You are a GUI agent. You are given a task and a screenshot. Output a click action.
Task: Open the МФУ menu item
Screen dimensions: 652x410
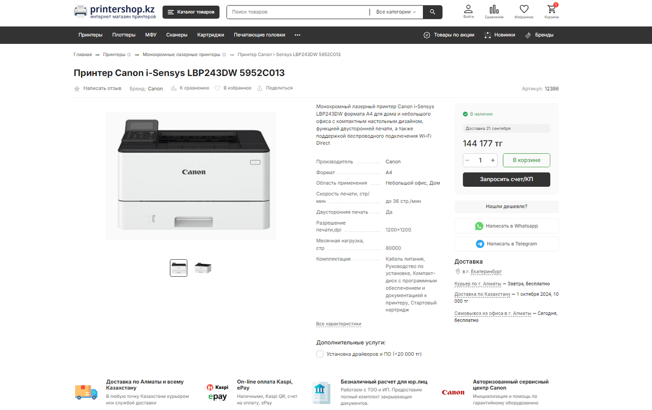[150, 35]
